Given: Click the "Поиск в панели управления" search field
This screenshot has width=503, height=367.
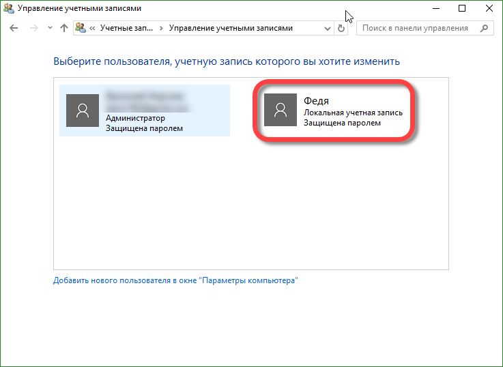Looking at the screenshot, I should (x=416, y=29).
